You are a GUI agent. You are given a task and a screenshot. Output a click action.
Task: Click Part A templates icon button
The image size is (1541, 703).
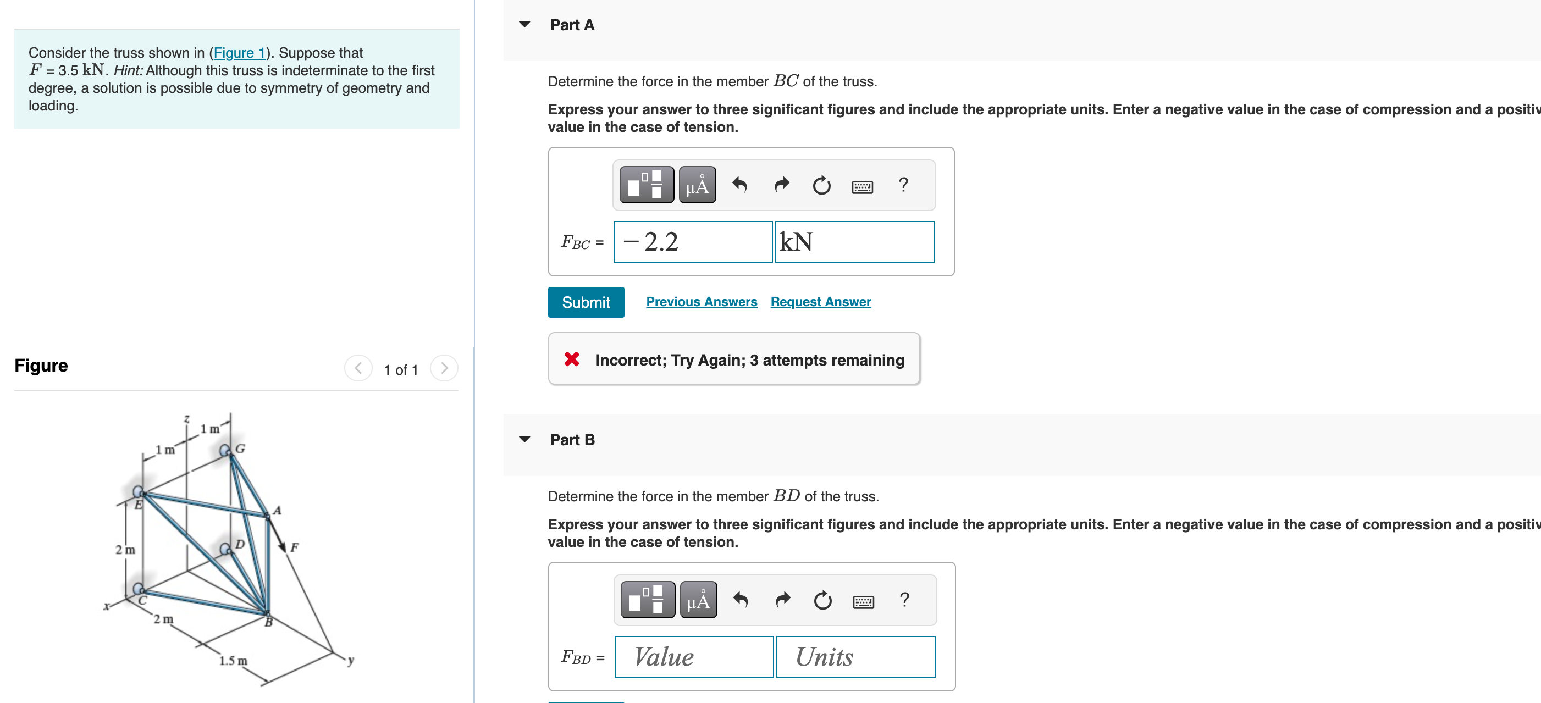(646, 185)
